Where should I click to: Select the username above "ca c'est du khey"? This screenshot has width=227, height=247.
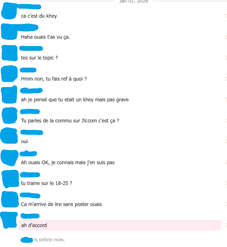(29, 7)
